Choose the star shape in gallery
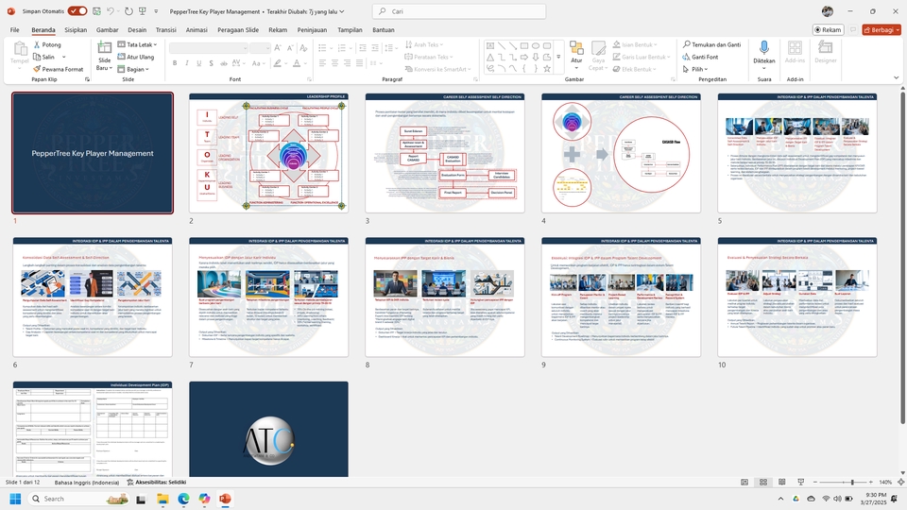 pos(547,68)
